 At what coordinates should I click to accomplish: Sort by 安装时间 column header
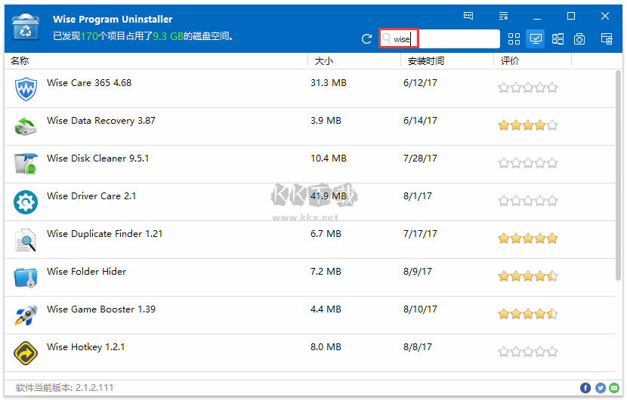point(447,61)
